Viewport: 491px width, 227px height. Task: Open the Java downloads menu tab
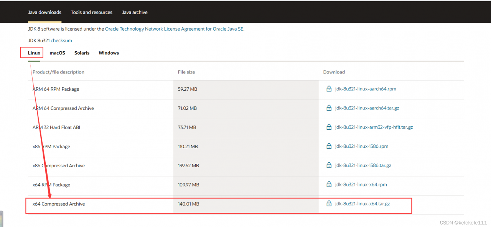(x=44, y=12)
